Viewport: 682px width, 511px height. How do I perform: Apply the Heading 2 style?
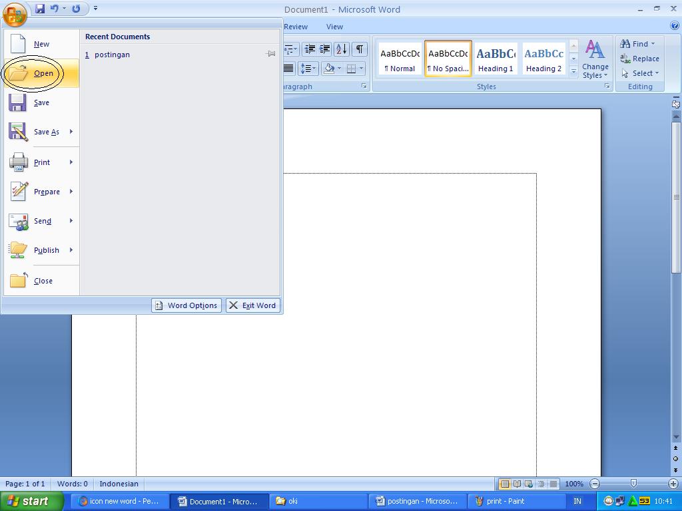click(x=543, y=59)
